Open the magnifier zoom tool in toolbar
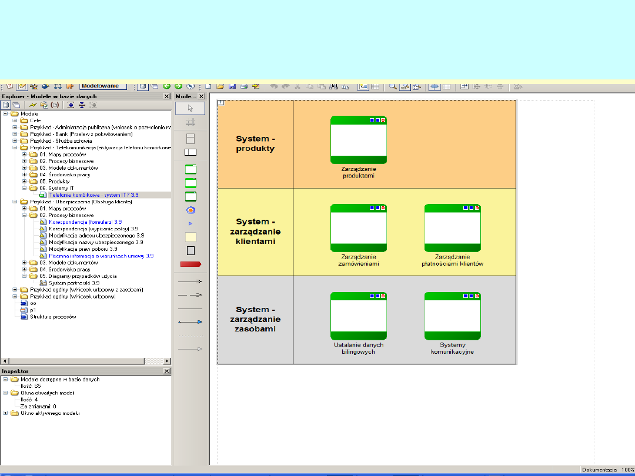635x476 pixels. pyautogui.click(x=393, y=86)
